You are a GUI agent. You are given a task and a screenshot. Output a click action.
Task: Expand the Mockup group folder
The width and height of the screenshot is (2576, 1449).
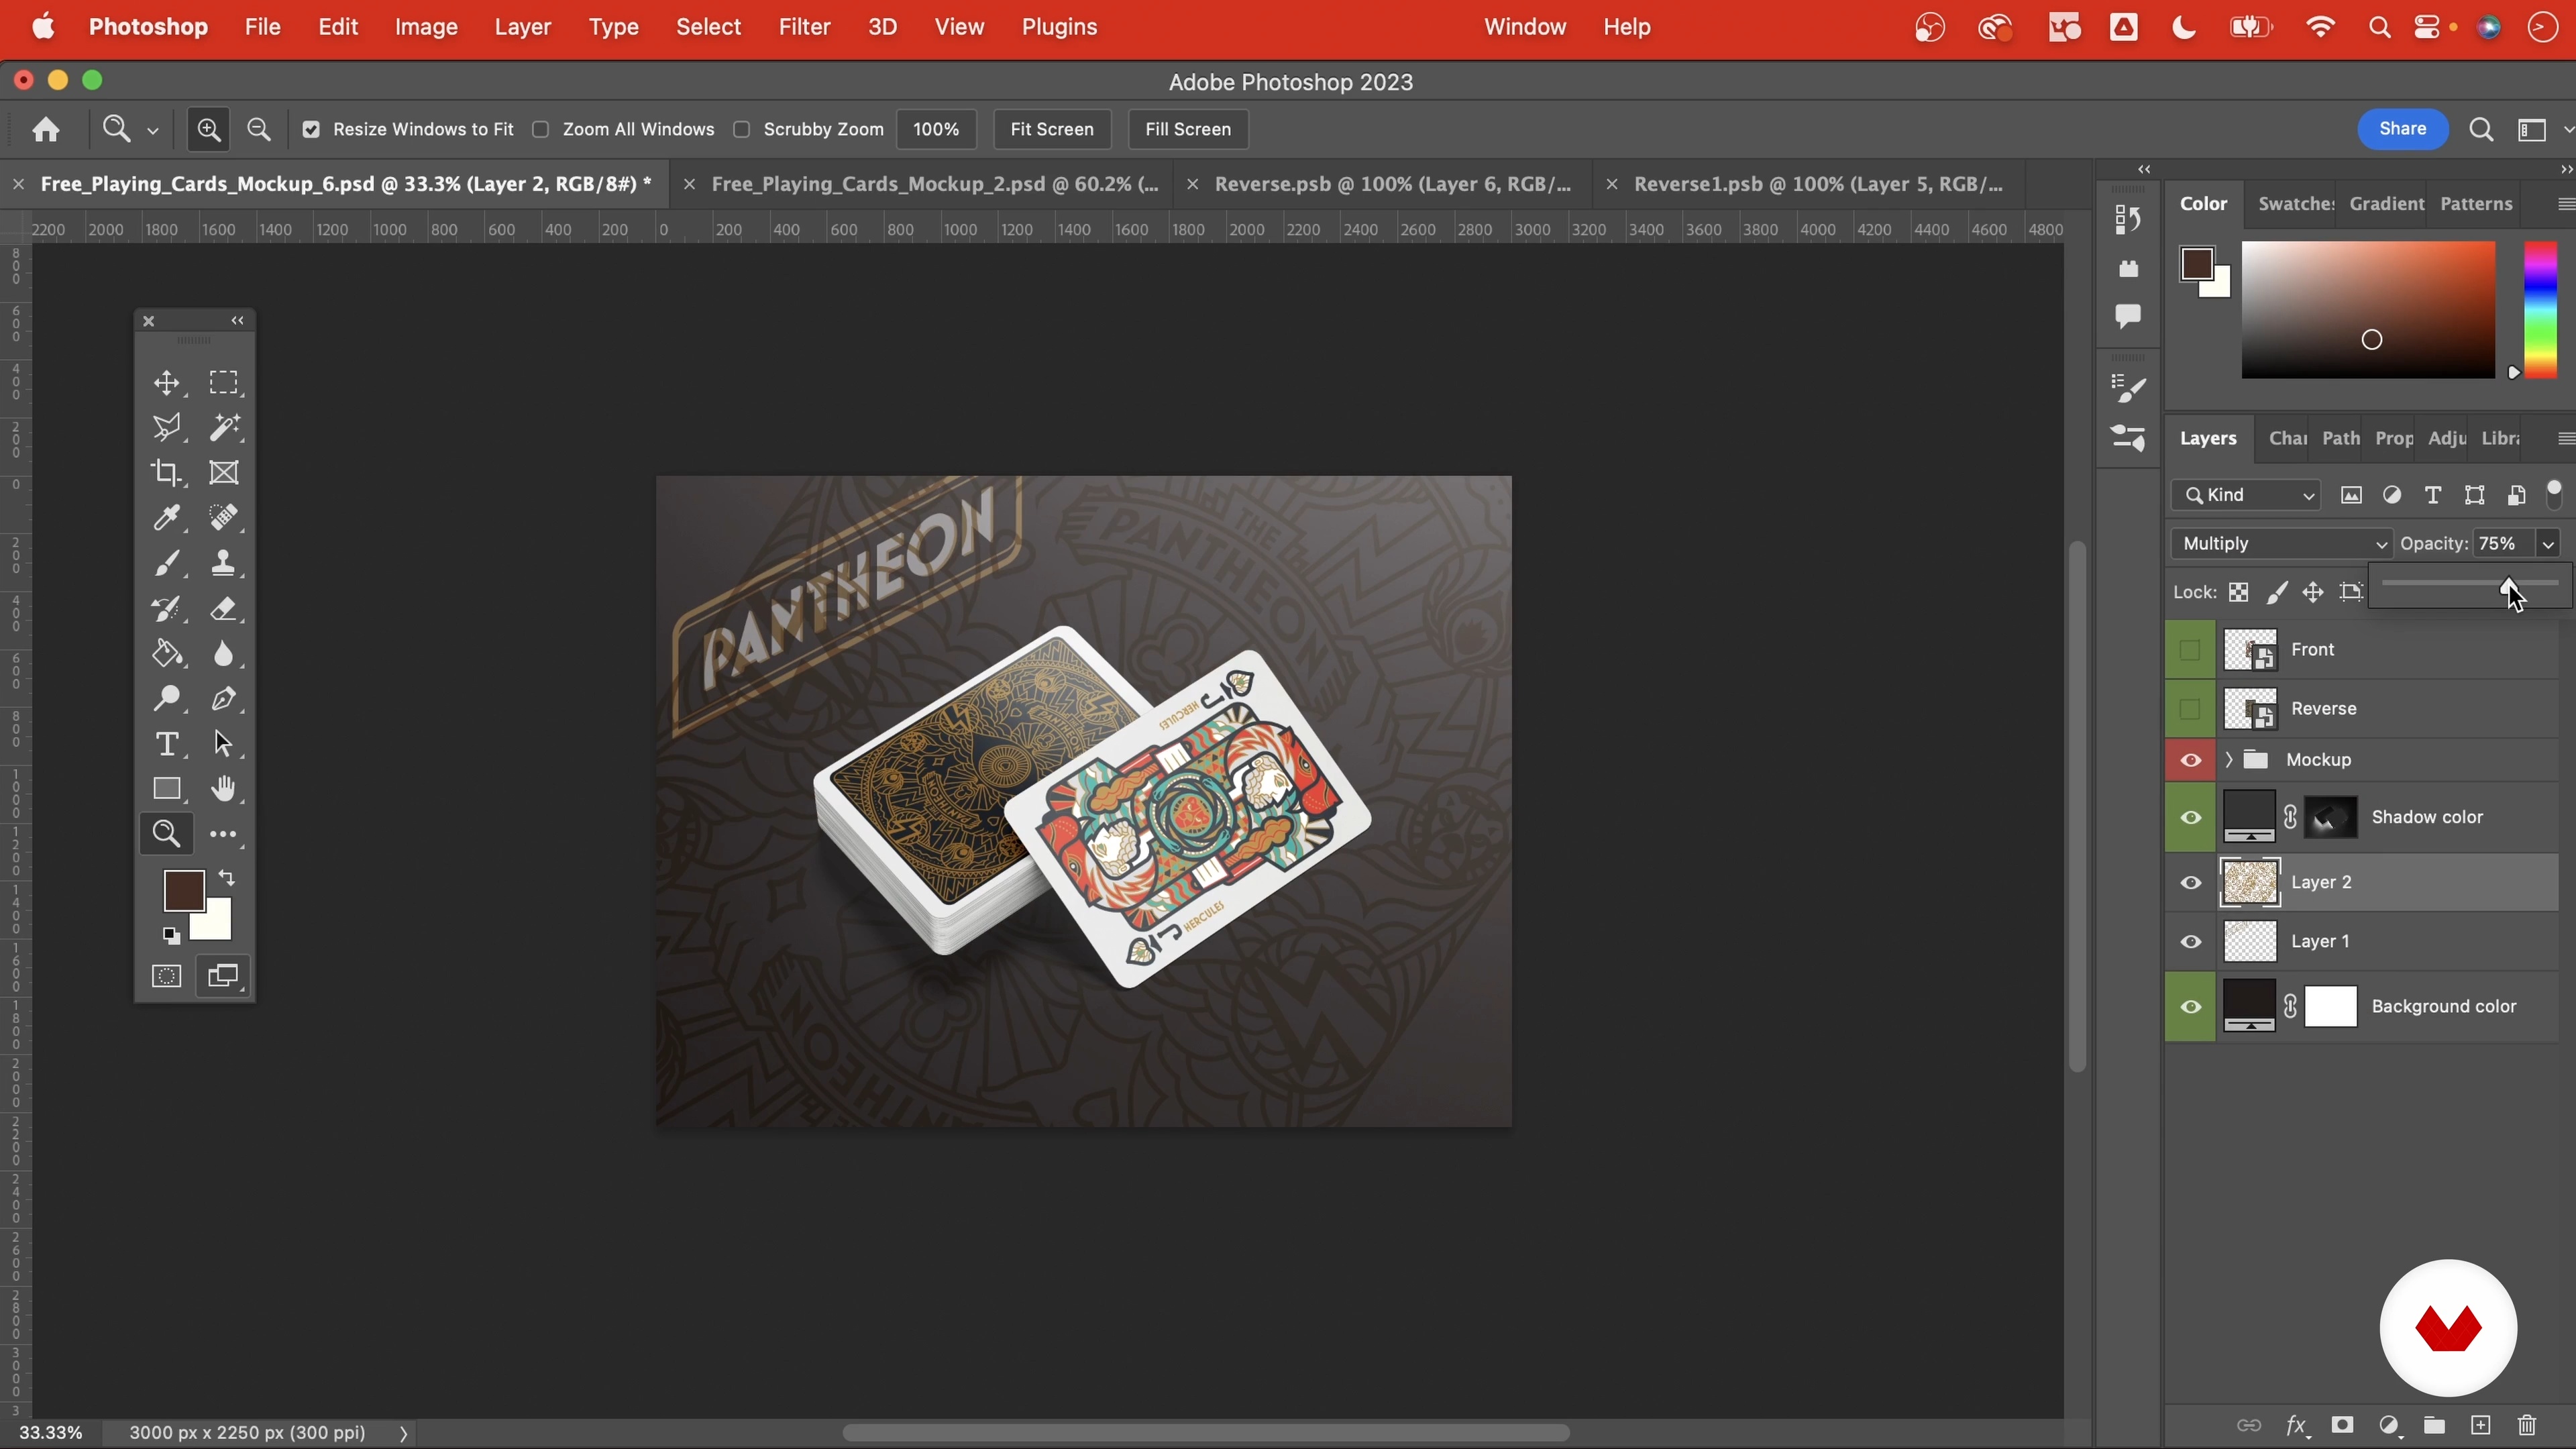click(2229, 760)
